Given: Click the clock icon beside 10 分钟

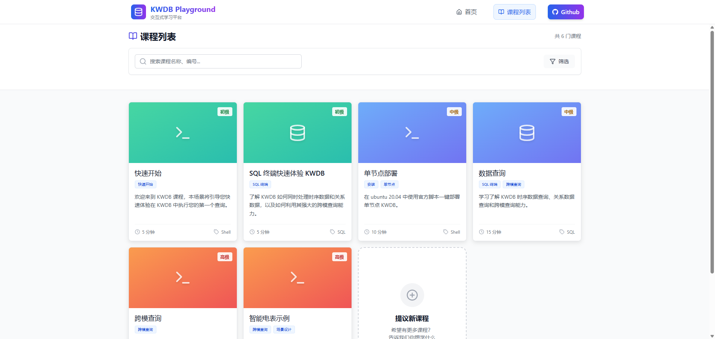Looking at the screenshot, I should [x=367, y=232].
